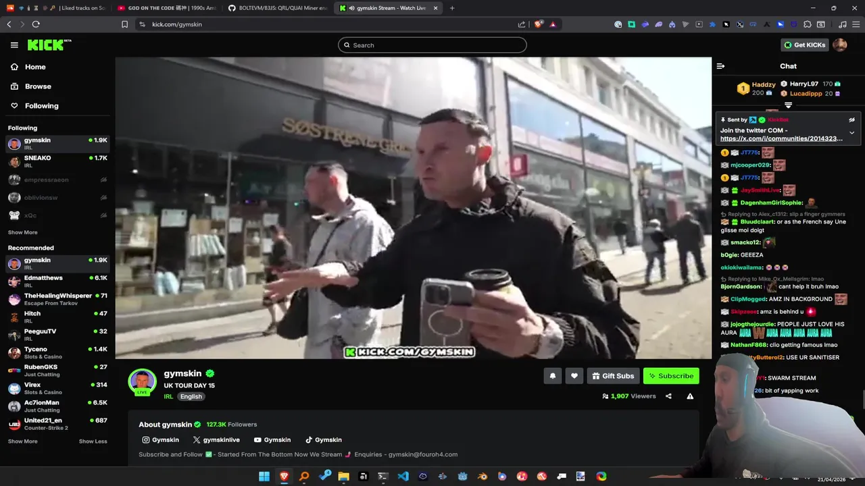Click the address bar URL

177,24
